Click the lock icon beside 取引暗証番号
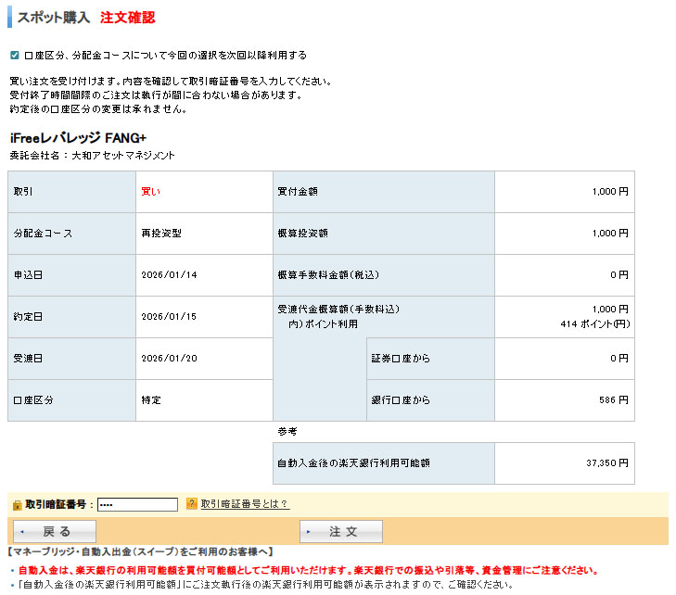Viewport: 676px width, 595px height. (x=17, y=505)
